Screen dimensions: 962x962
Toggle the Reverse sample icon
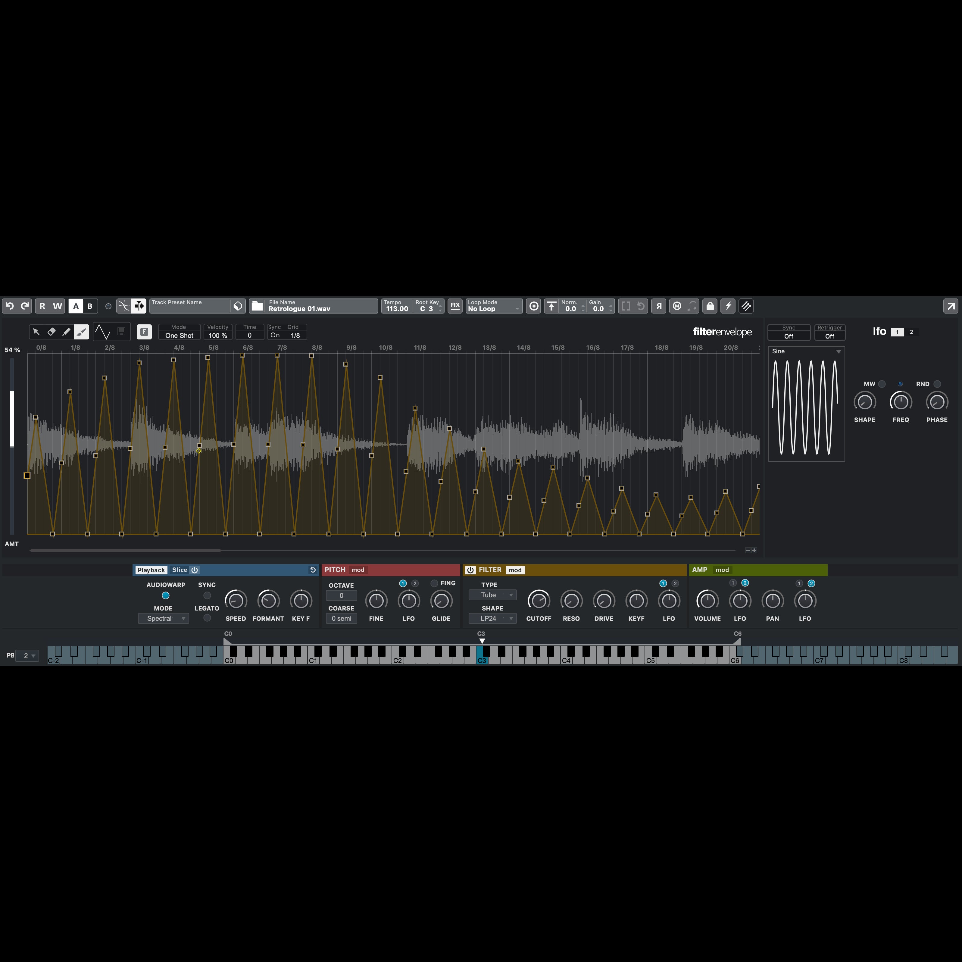[x=659, y=306]
